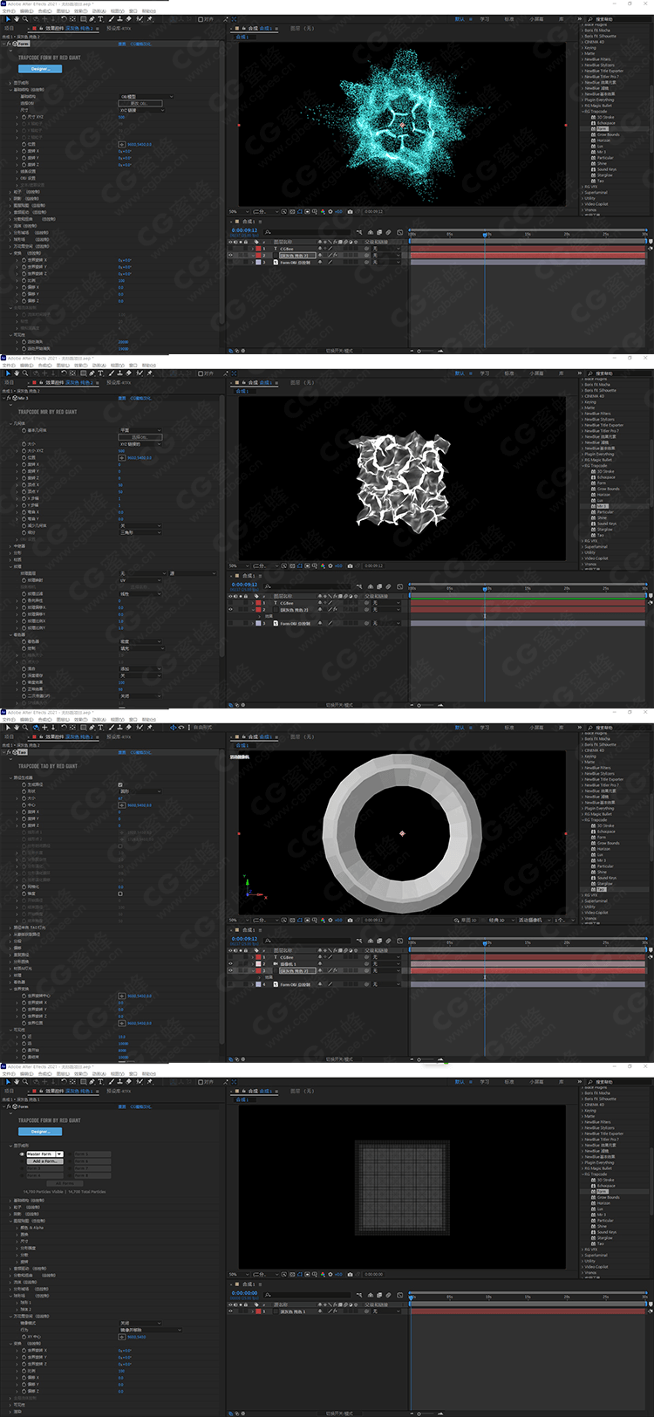The height and width of the screenshot is (1417, 654).
Task: Click the Designer... button in cyan particle window
Action: pyautogui.click(x=40, y=68)
